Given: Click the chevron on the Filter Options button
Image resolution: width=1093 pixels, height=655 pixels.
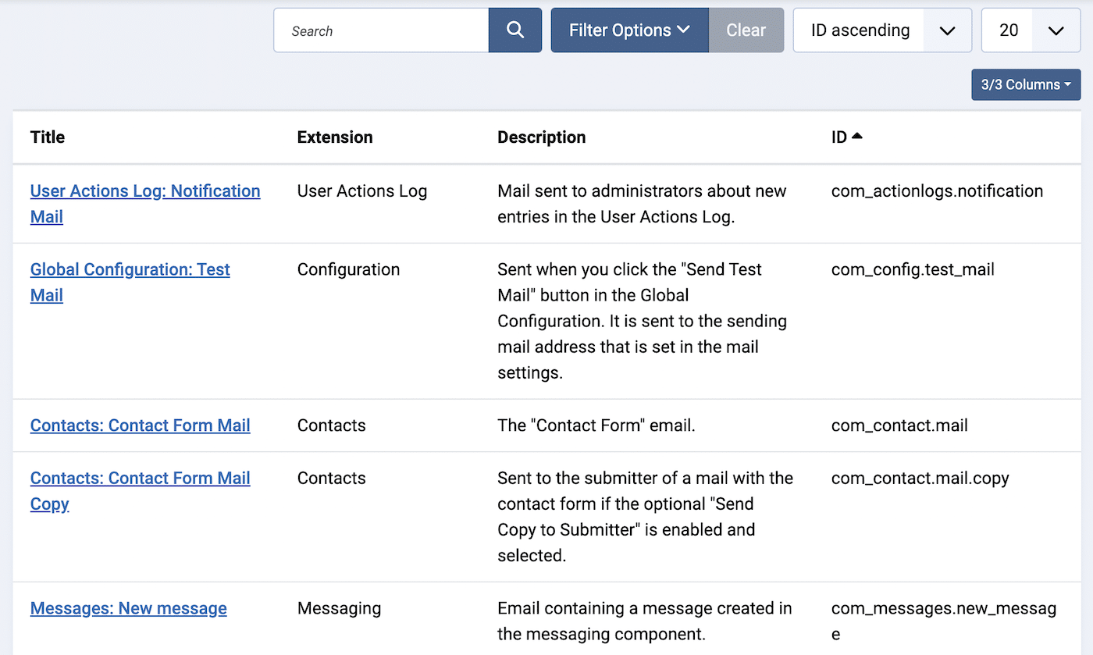Looking at the screenshot, I should pos(682,30).
